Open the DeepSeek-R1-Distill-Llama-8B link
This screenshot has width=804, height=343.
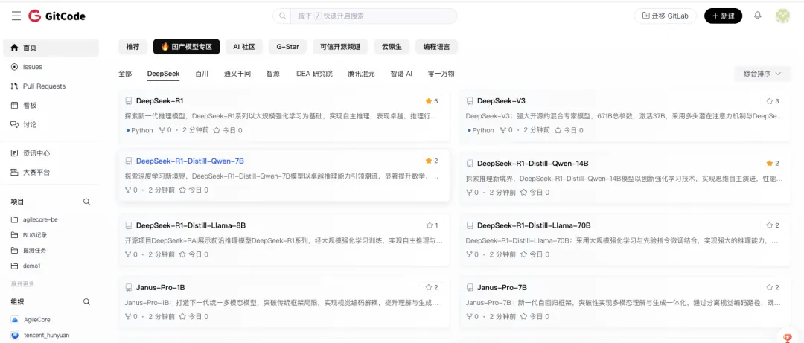[191, 225]
